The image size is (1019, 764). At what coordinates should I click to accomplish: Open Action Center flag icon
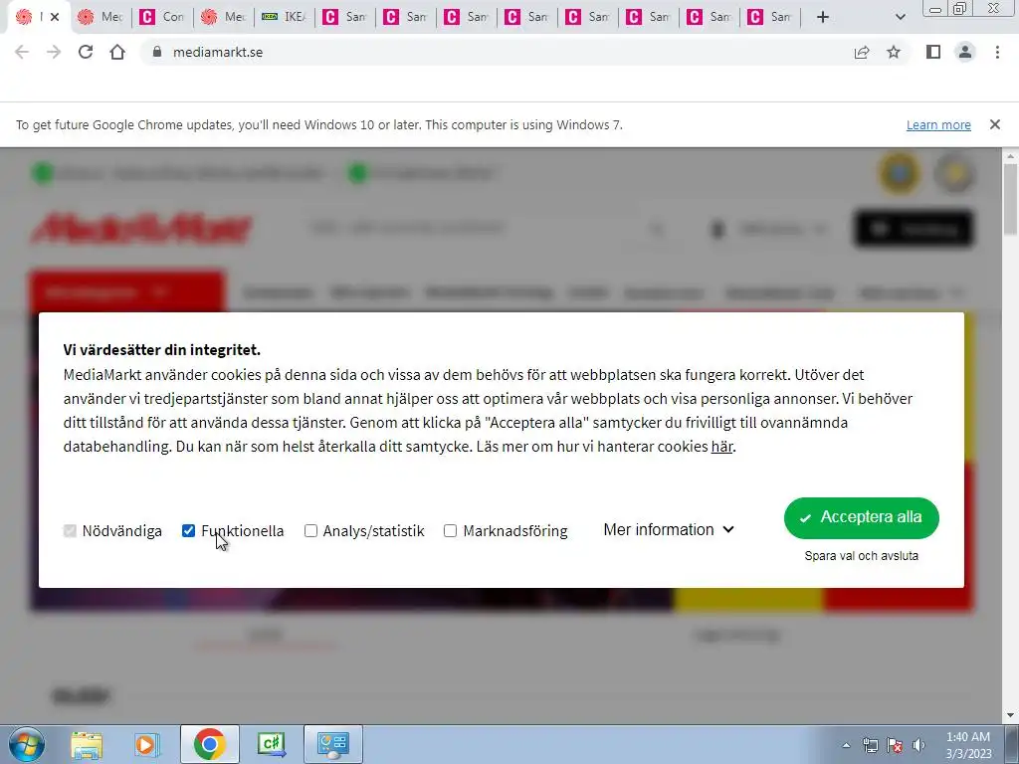coord(895,745)
